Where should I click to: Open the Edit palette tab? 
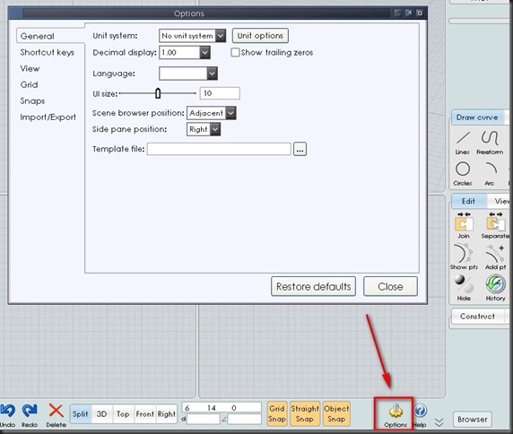(x=468, y=201)
